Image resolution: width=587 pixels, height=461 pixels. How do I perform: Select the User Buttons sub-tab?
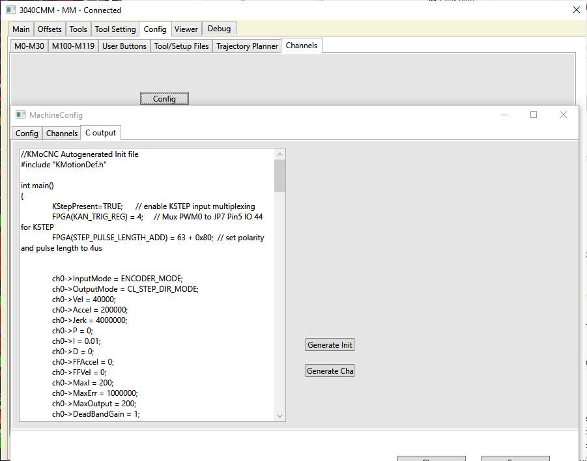click(x=124, y=46)
